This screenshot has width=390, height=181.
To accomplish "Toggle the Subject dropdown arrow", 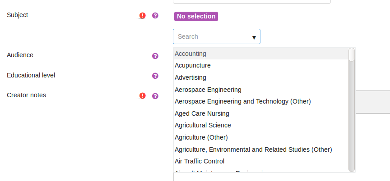I will pos(254,37).
